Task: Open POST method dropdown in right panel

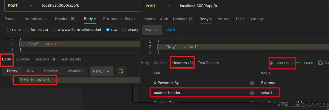Action: 158,6
